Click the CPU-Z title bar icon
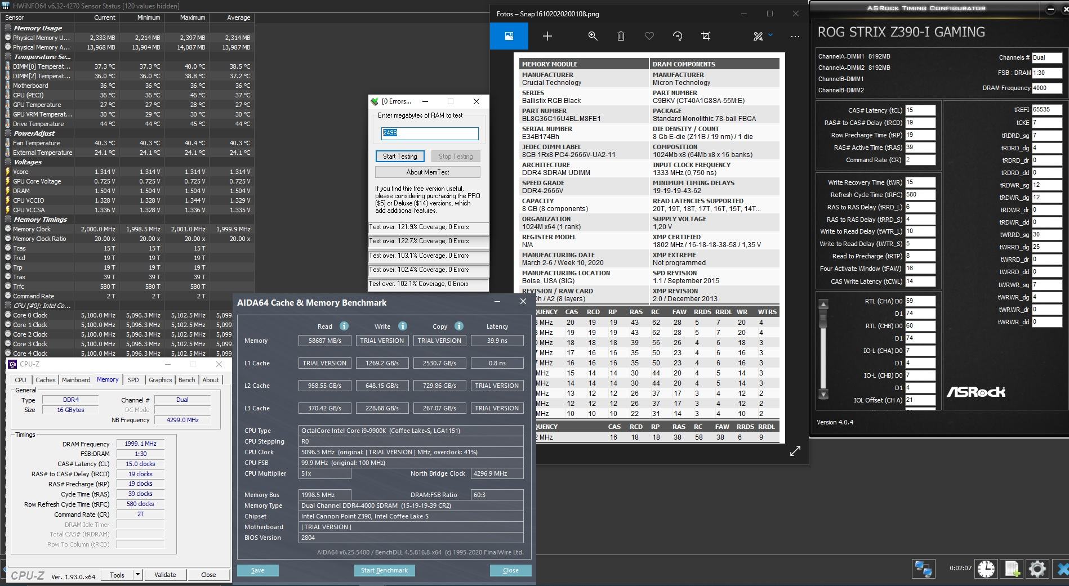The width and height of the screenshot is (1069, 586). click(12, 364)
